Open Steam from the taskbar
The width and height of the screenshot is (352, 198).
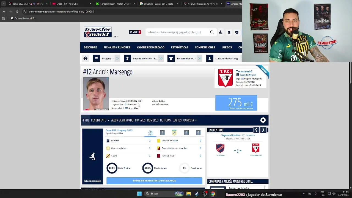tap(197, 194)
